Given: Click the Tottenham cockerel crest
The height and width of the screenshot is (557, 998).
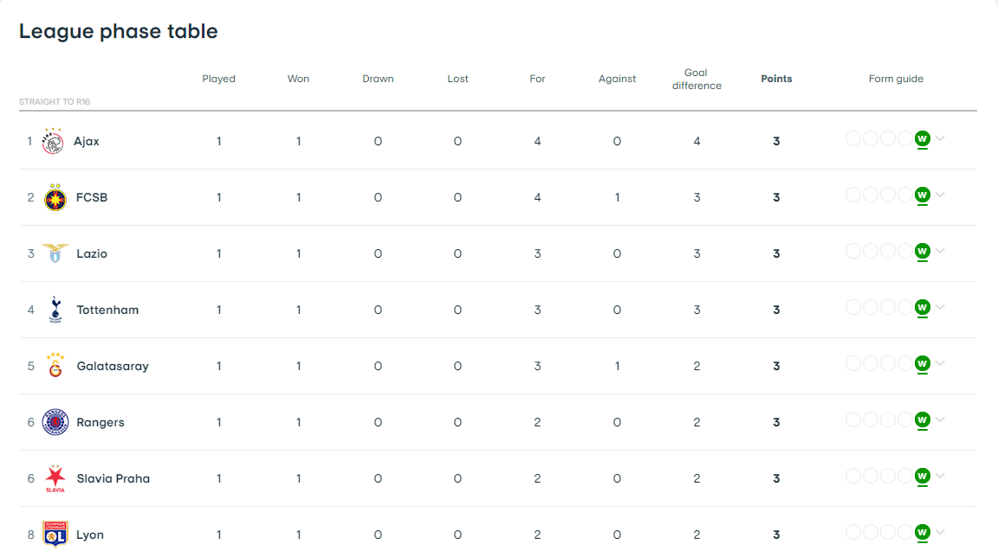Looking at the screenshot, I should (x=55, y=310).
